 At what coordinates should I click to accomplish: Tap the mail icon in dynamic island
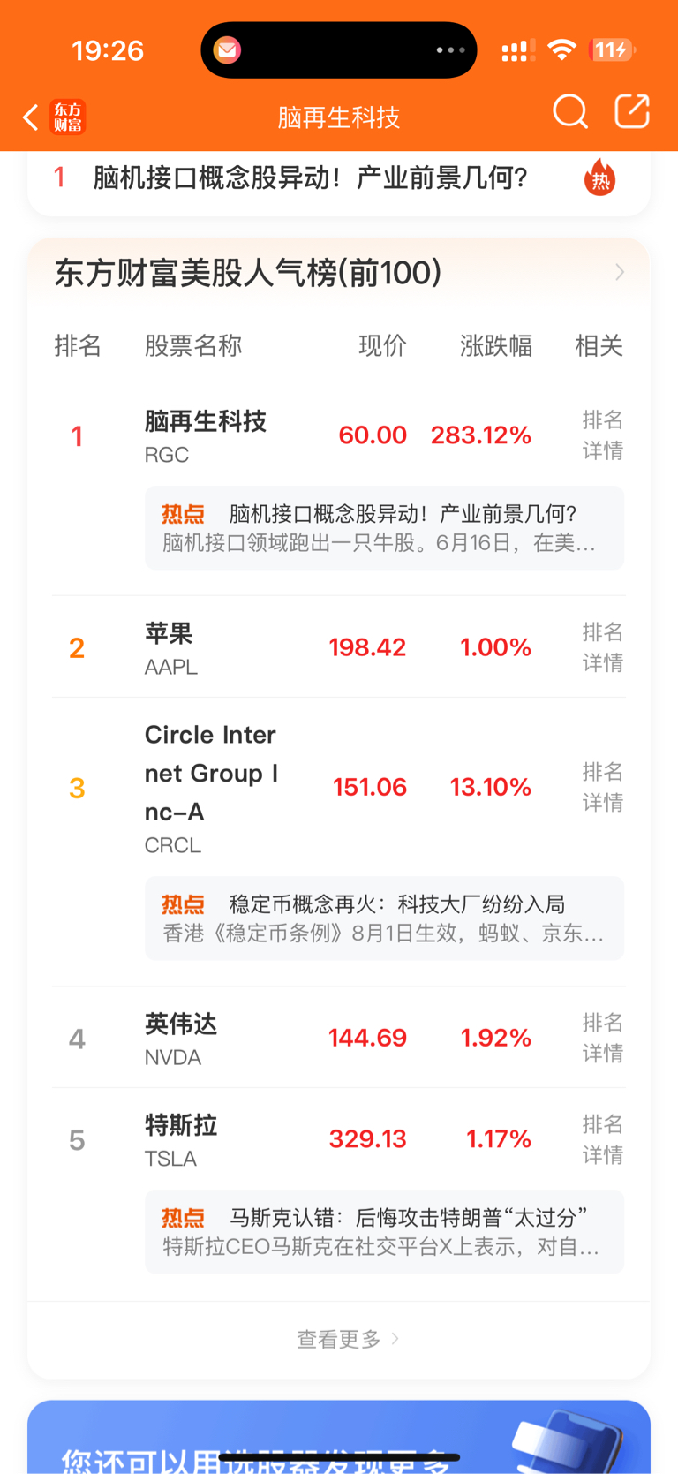click(227, 50)
